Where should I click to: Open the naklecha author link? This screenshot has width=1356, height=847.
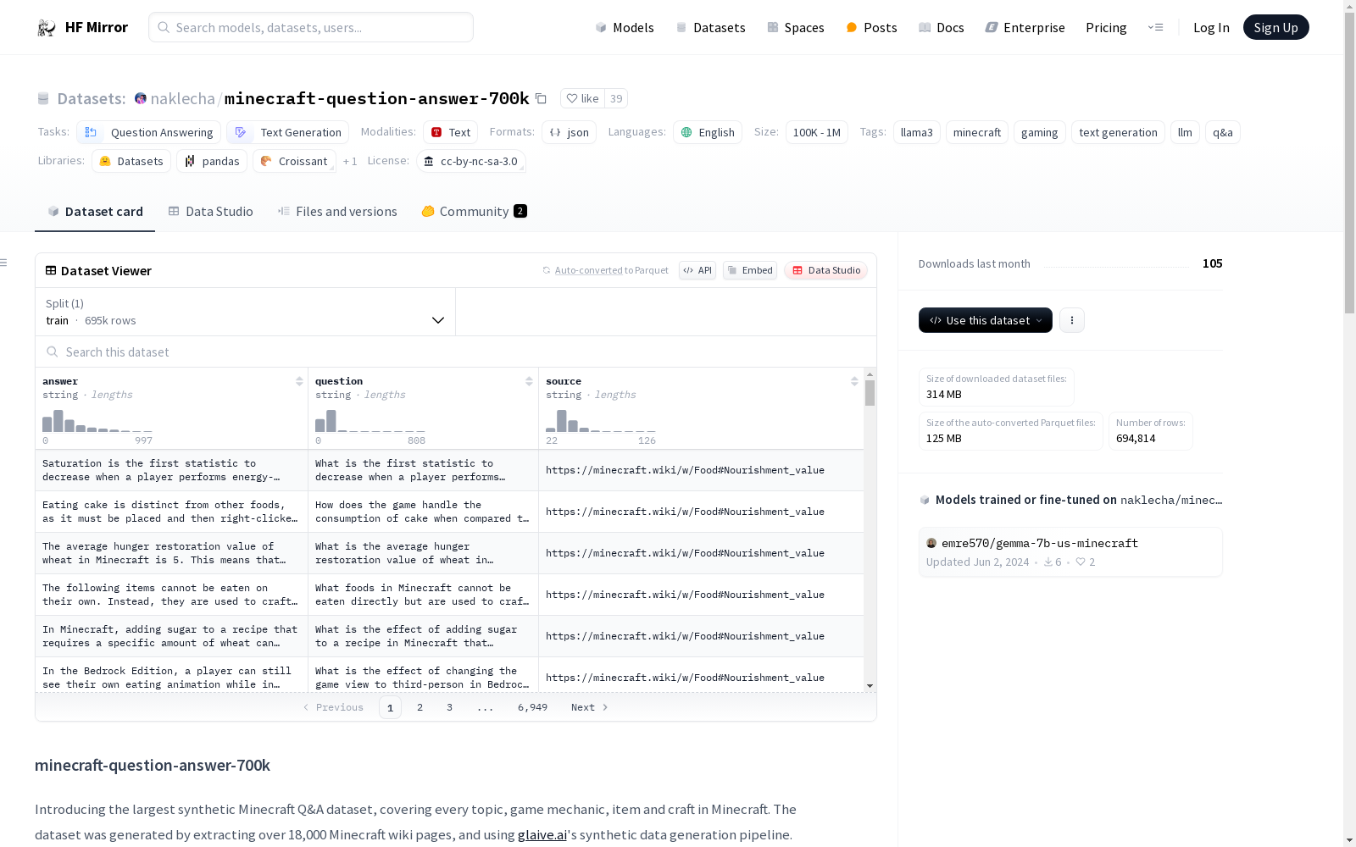point(182,98)
